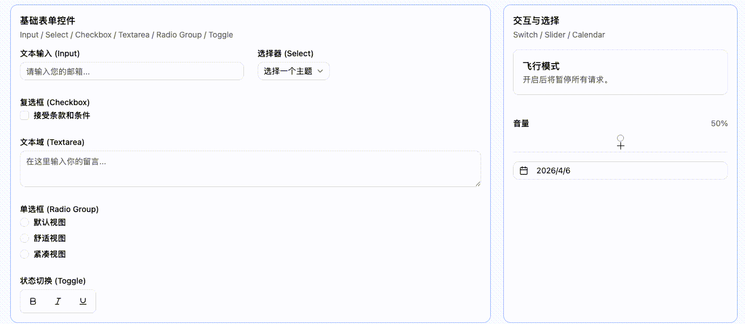745x324 pixels.
Task: Focus the email input 请输入您的邮箱
Action: pos(131,72)
